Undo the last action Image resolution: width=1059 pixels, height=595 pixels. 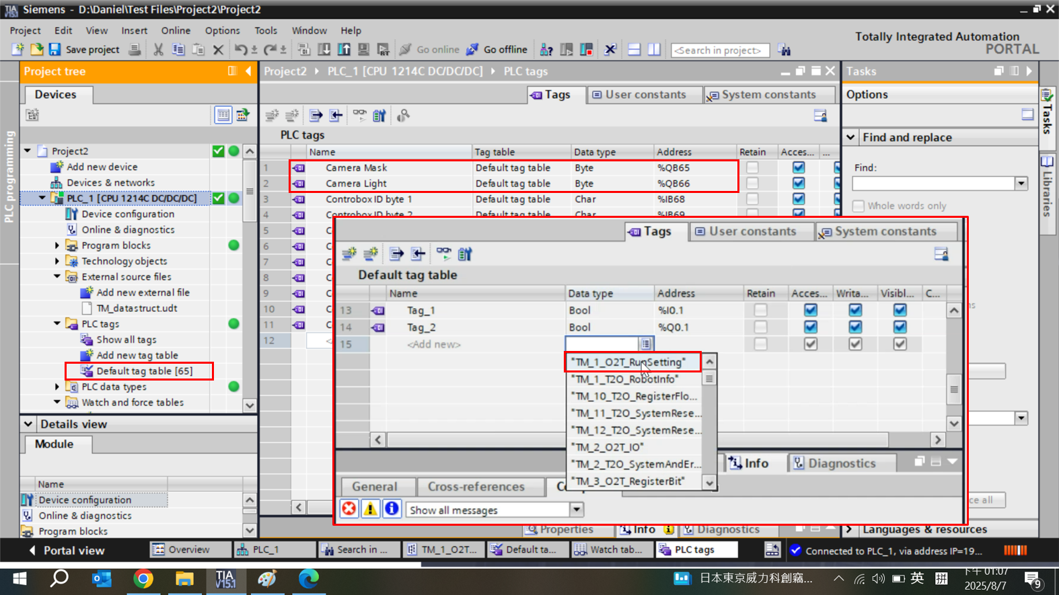(240, 49)
